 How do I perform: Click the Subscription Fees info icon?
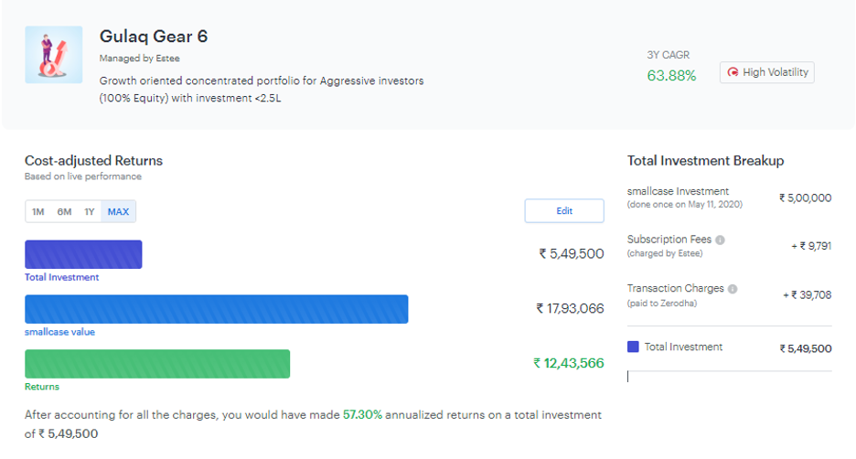coord(720,240)
